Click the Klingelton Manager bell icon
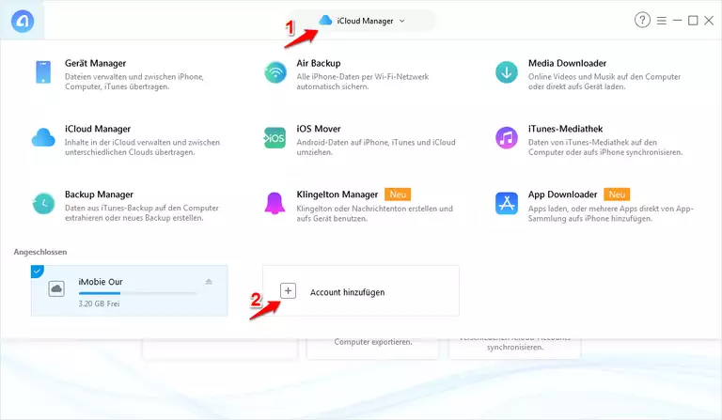 (x=275, y=203)
